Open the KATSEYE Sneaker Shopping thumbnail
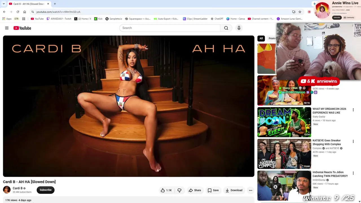This screenshot has height=203, width=361. click(x=284, y=154)
